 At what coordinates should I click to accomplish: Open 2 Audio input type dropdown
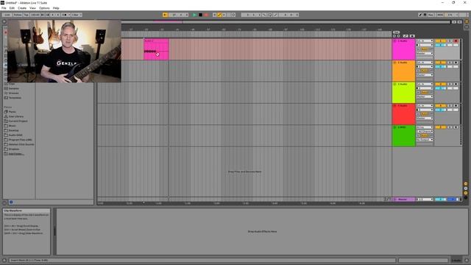tap(425, 63)
